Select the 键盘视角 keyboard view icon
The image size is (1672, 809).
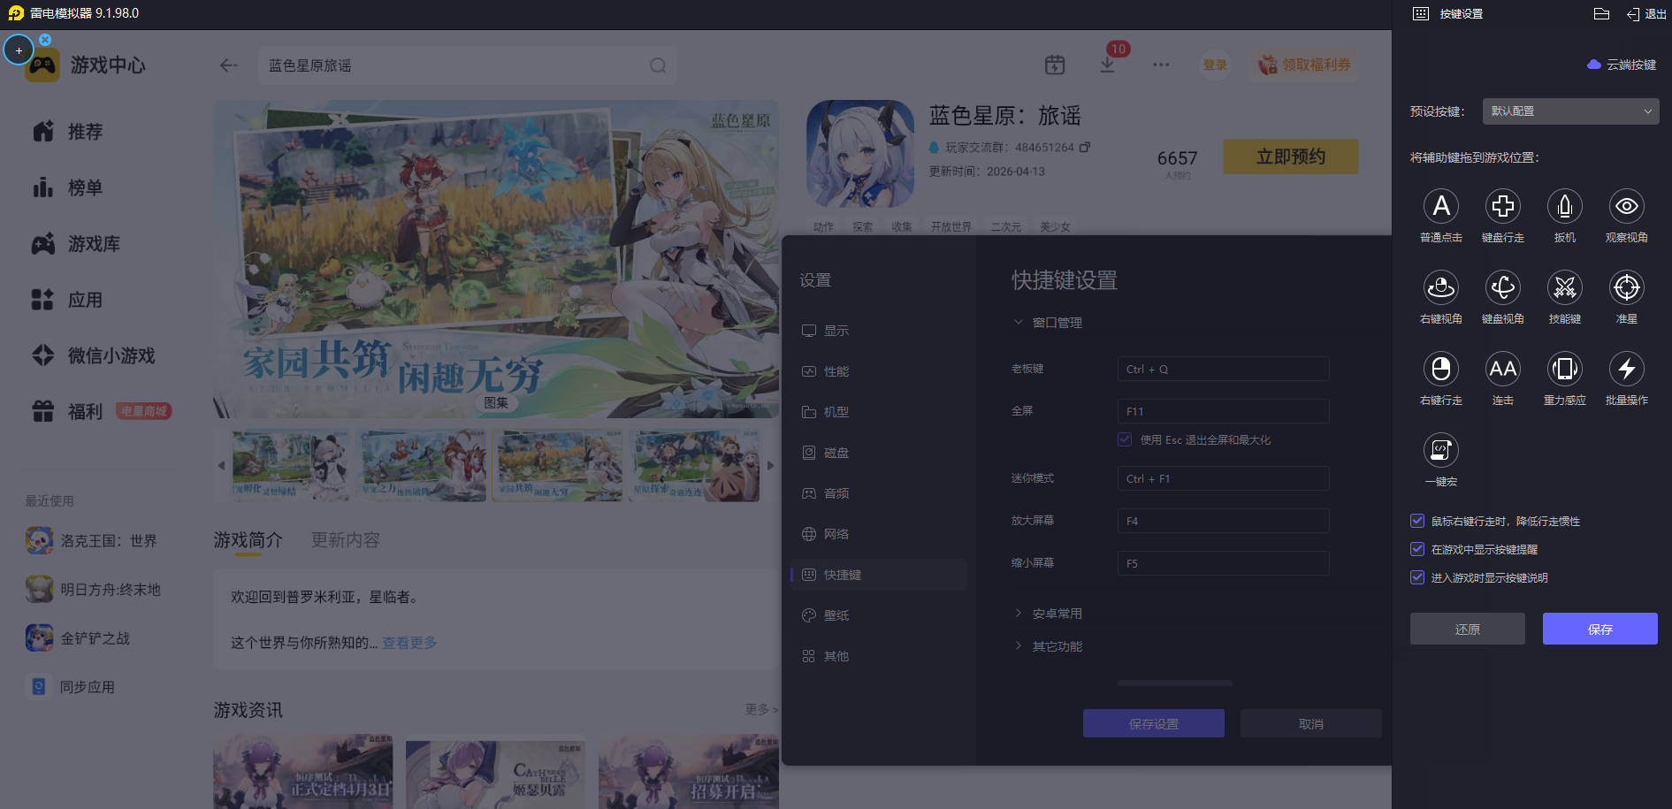[x=1502, y=287]
